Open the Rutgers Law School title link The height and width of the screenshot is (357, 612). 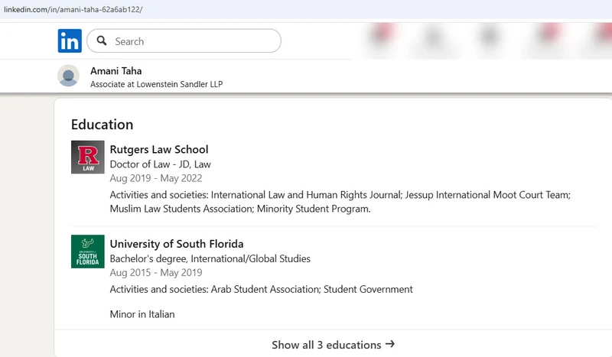coord(158,149)
